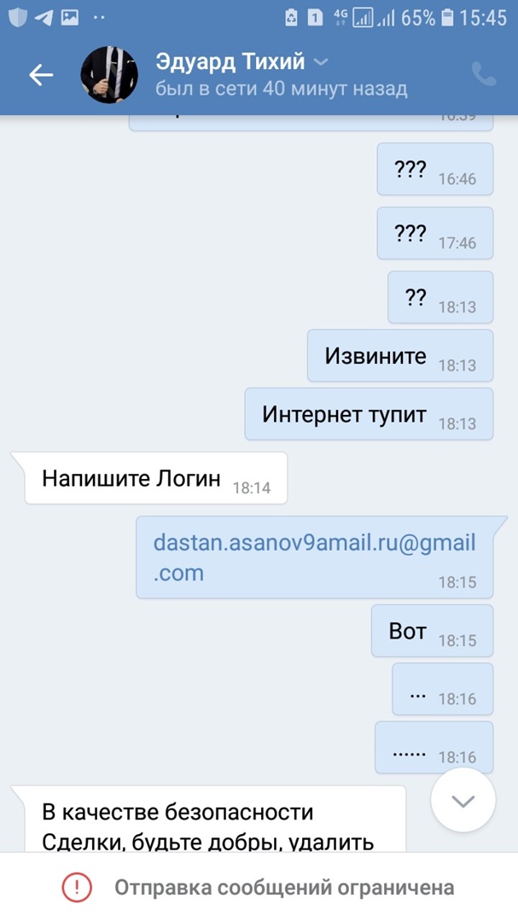518x922 pixels.
Task: Tap the battery icon in status bar
Action: [448, 18]
